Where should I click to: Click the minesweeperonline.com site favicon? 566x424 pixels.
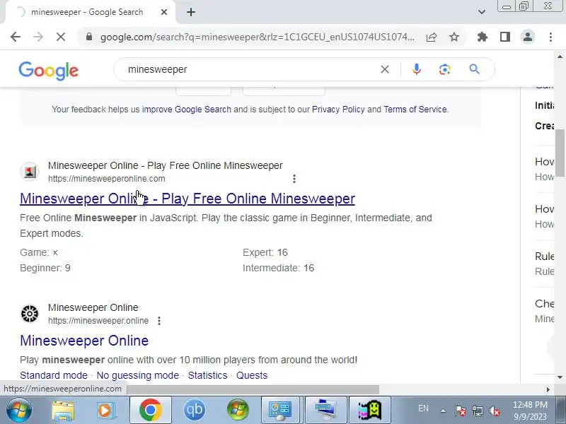pyautogui.click(x=30, y=171)
